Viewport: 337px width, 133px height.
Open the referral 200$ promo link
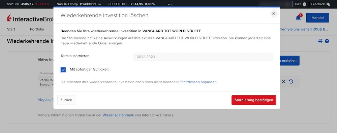[304, 29]
